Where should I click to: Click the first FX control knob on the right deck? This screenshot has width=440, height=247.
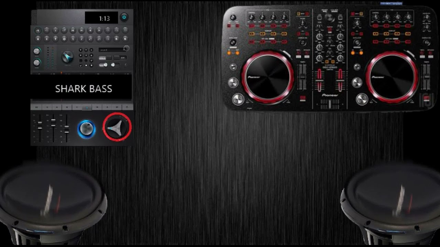click(375, 17)
